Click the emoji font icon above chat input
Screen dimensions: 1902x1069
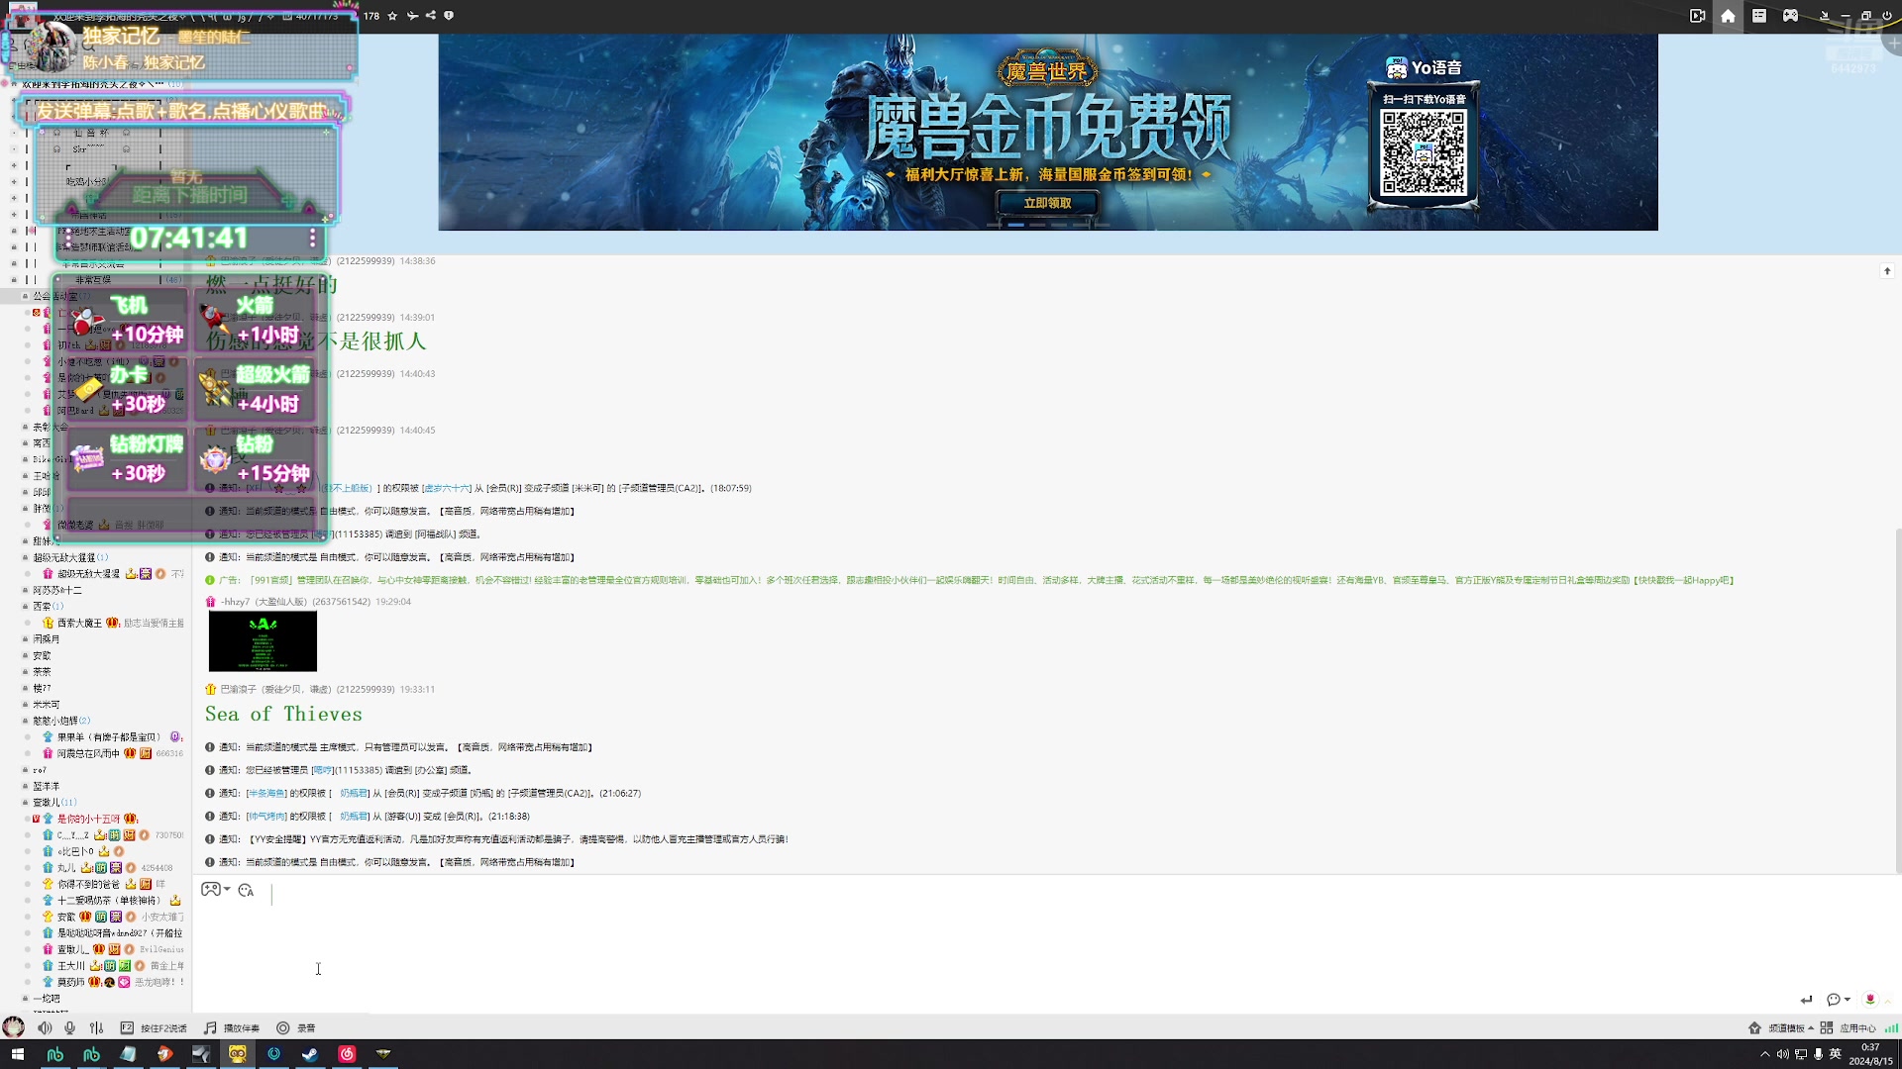coord(246,890)
